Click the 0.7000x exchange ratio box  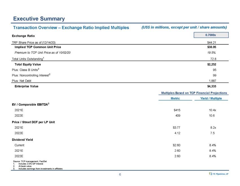[211, 35]
